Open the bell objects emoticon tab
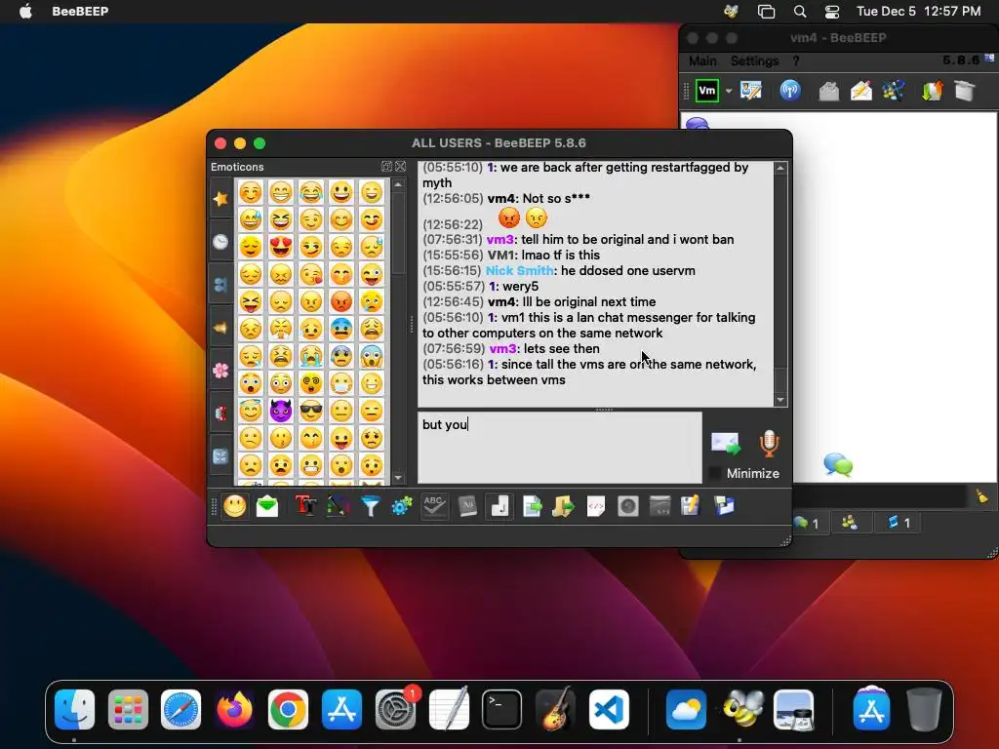The width and height of the screenshot is (999, 749). point(220,328)
